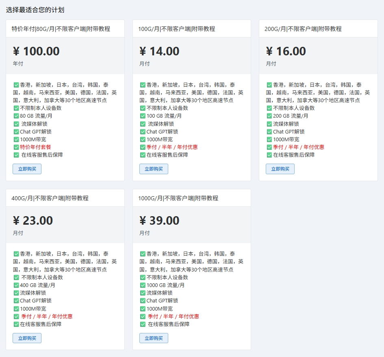Select the 1000G/月|不限客户端 card title
This screenshot has height=357, width=384.
pyautogui.click(x=178, y=198)
